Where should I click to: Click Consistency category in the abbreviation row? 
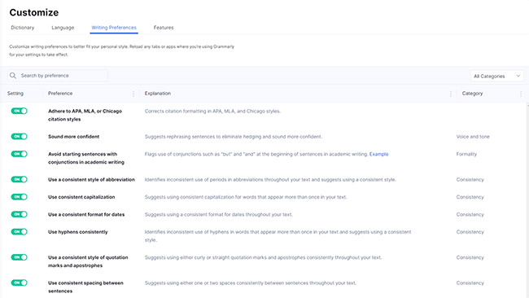[470, 180]
